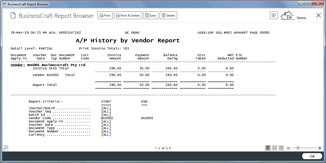Click 'BUS001 BusinessCraft Pty Ltd' vendor name
Viewport: 326px width, 163px height.
point(56,65)
